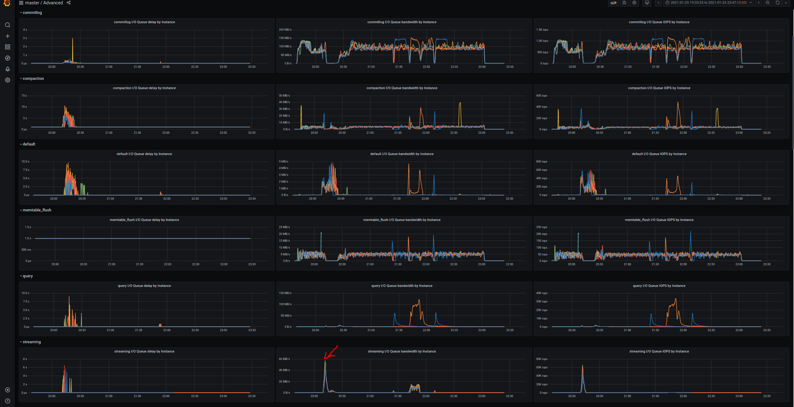Image resolution: width=794 pixels, height=407 pixels.
Task: Open dashboard settings gear in top bar
Action: coord(635,3)
